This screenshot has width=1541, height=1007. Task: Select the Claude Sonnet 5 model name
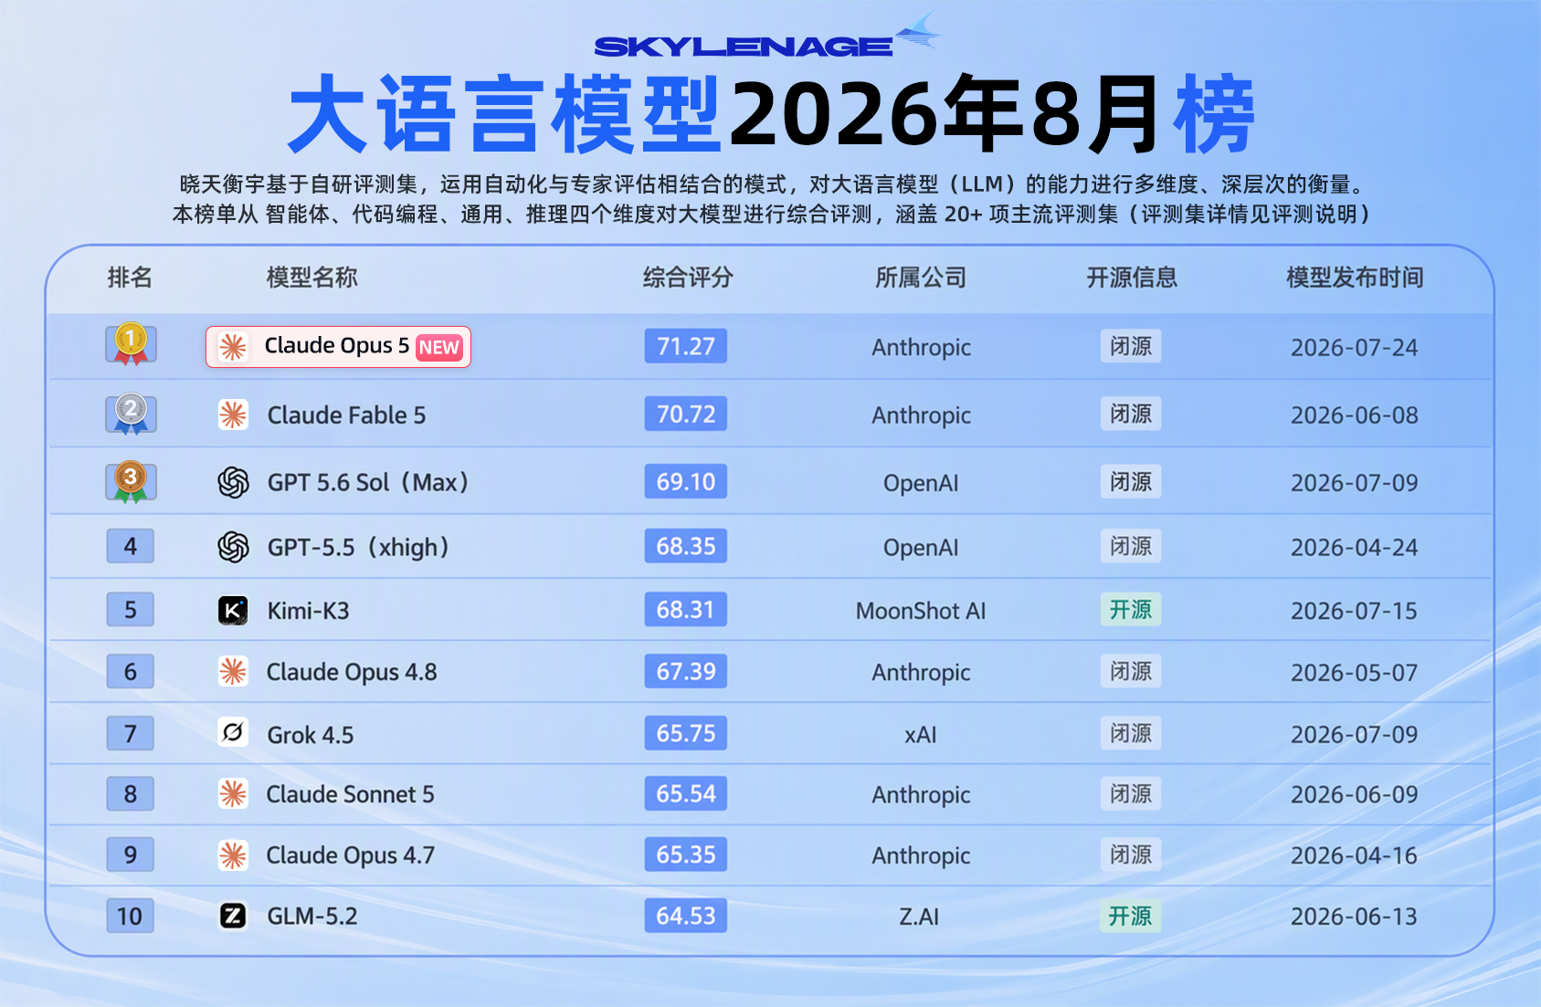click(x=350, y=794)
